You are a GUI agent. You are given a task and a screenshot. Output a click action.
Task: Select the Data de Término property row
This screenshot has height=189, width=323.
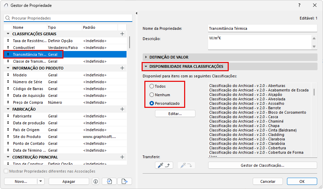pos(65,150)
